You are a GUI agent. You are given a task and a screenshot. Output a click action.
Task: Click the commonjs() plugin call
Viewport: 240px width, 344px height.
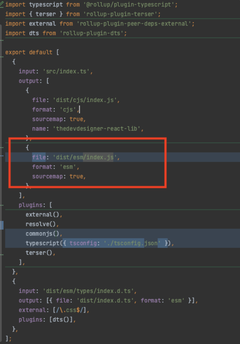click(42, 234)
